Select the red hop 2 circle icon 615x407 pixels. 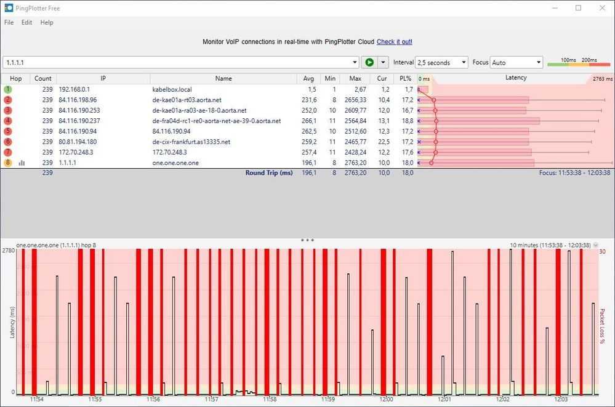click(x=8, y=100)
